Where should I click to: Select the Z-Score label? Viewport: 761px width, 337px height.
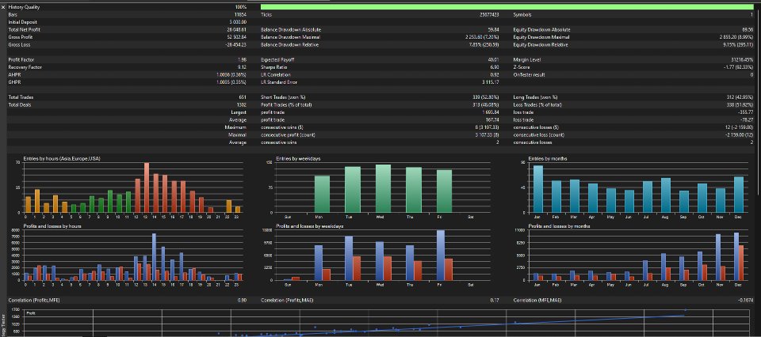click(522, 67)
